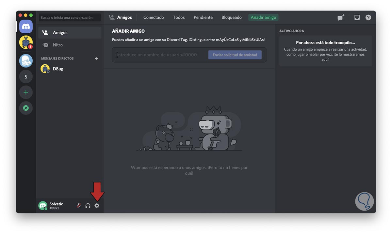Switch to the Todos tab
Image resolution: width=392 pixels, height=234 pixels.
tap(179, 18)
